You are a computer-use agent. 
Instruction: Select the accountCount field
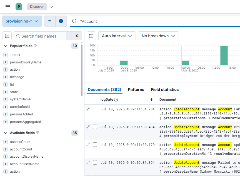tap(21, 149)
